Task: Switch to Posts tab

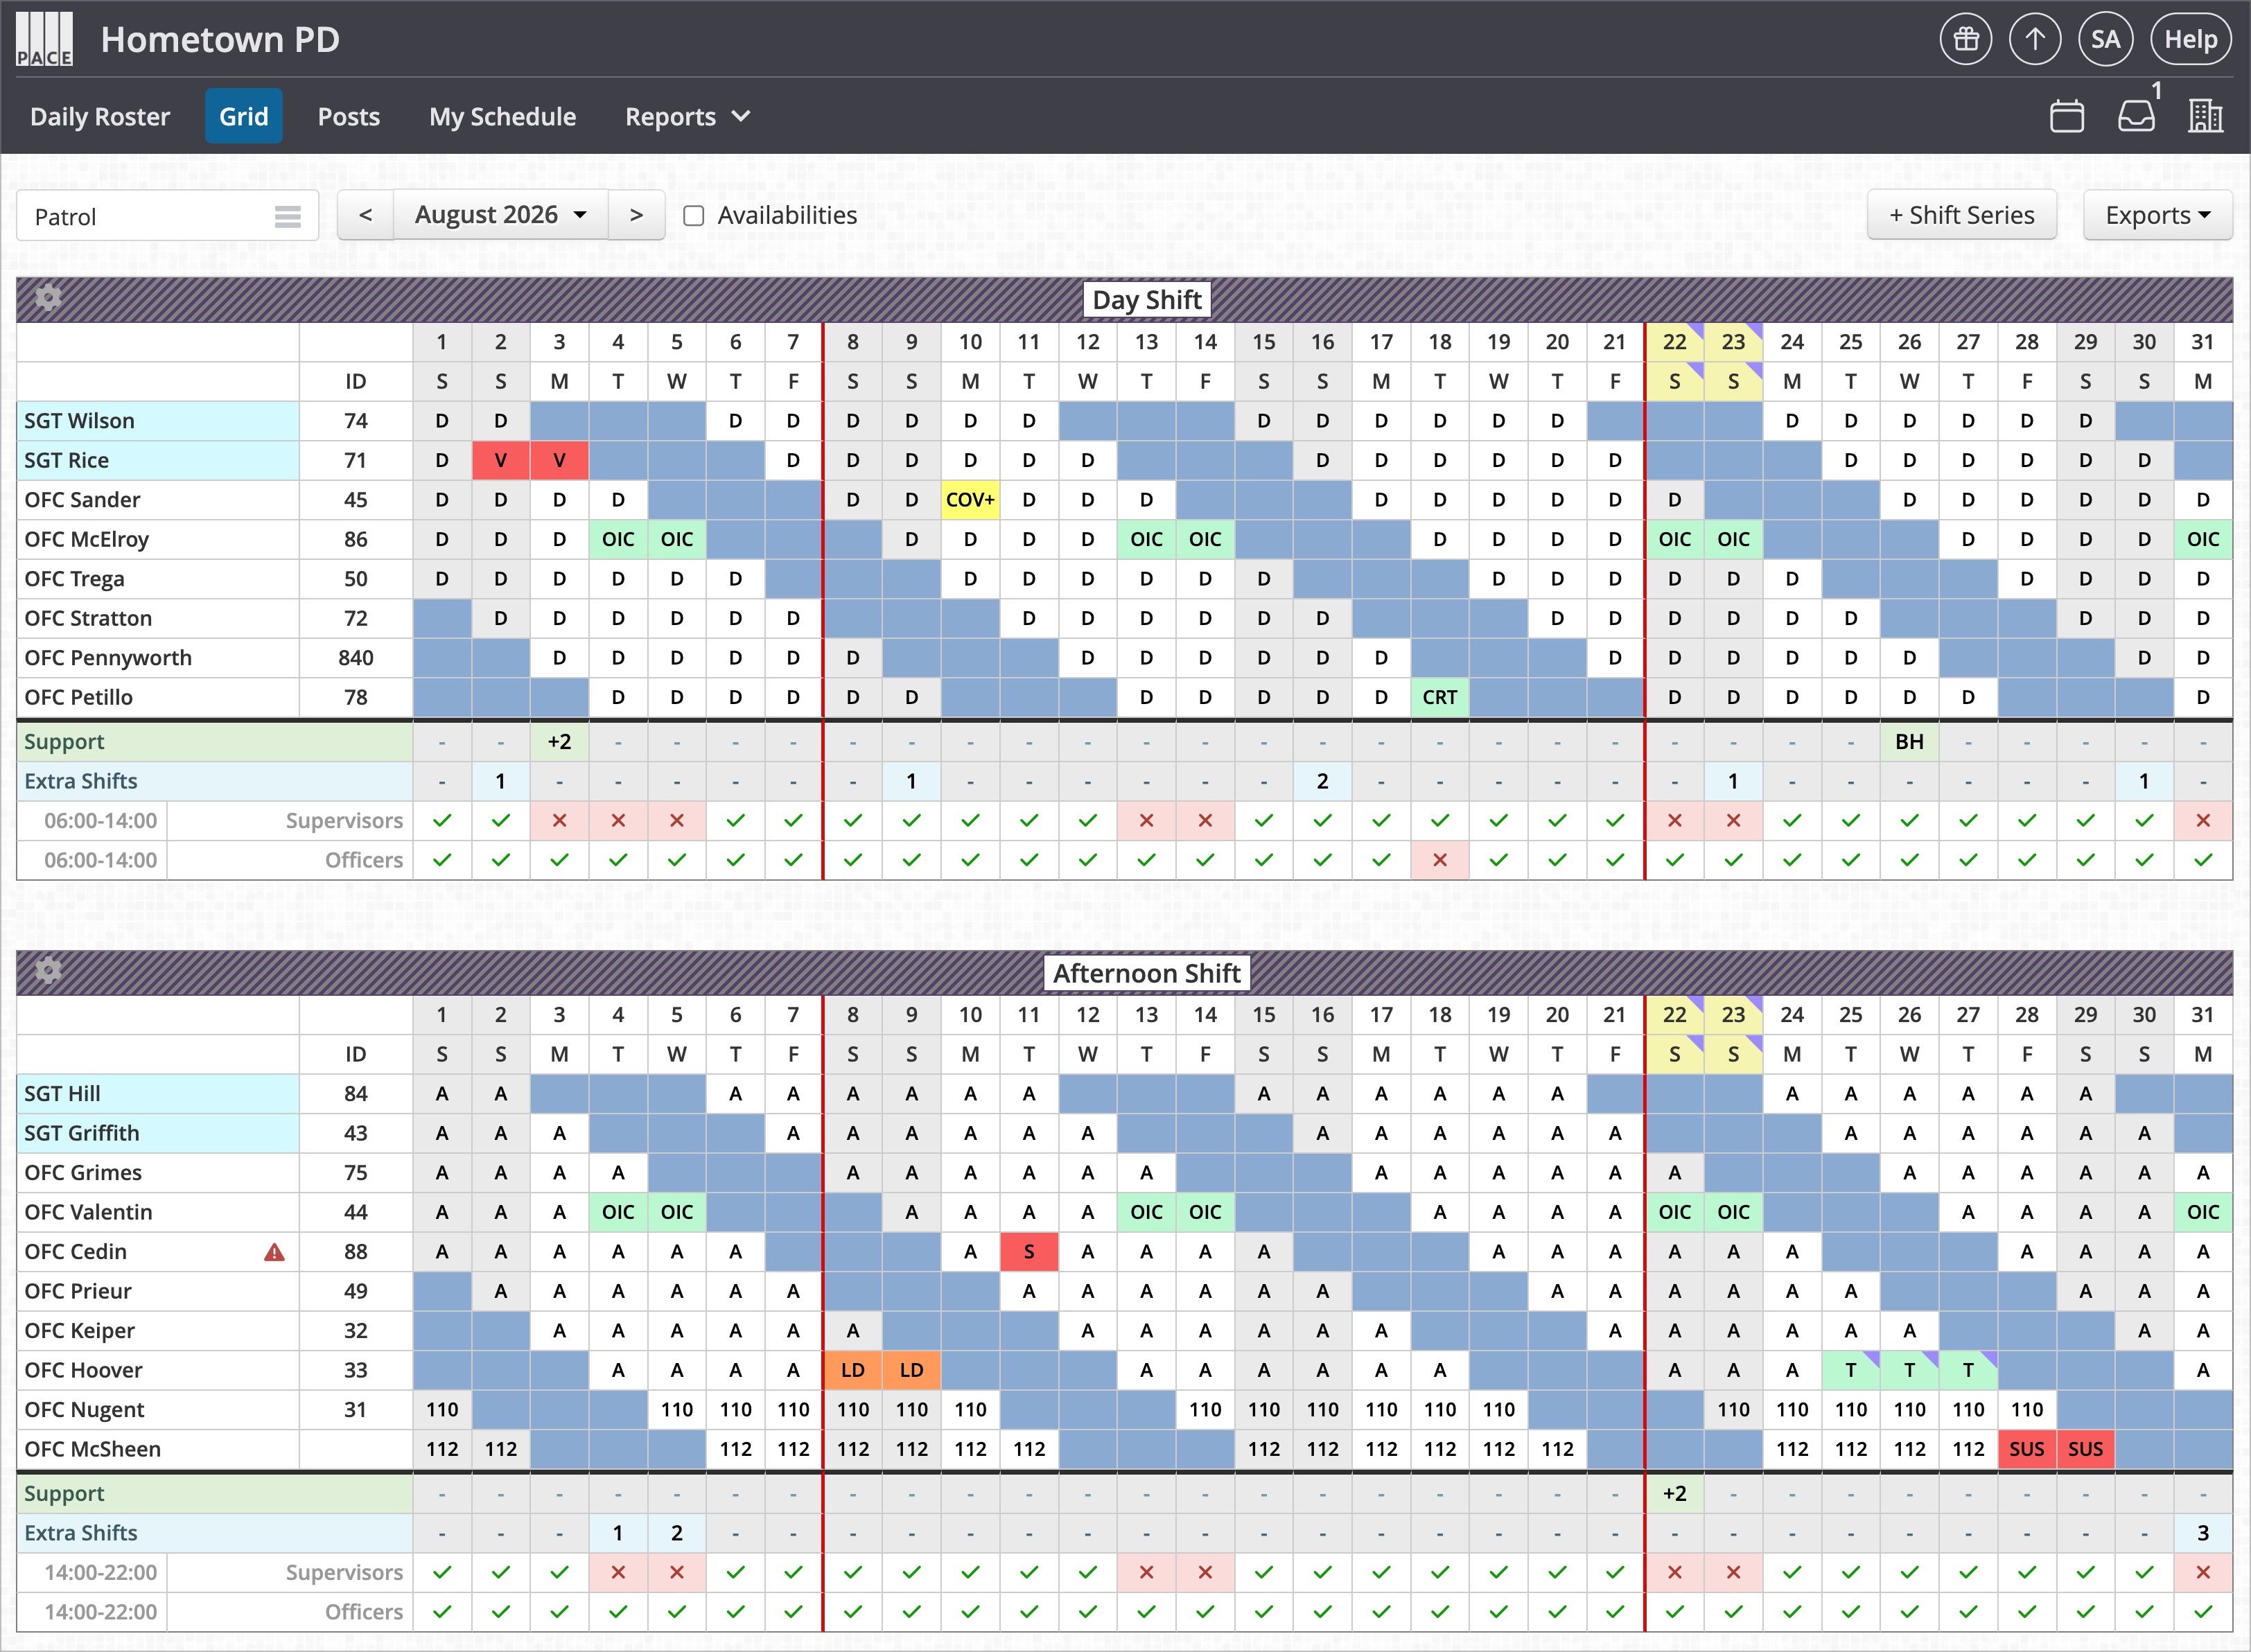Action: 349,116
